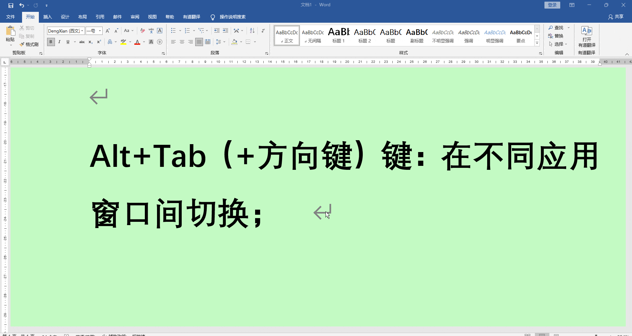Screen dimensions: 632x336
Task: Clear all formatting from text
Action: click(143, 31)
